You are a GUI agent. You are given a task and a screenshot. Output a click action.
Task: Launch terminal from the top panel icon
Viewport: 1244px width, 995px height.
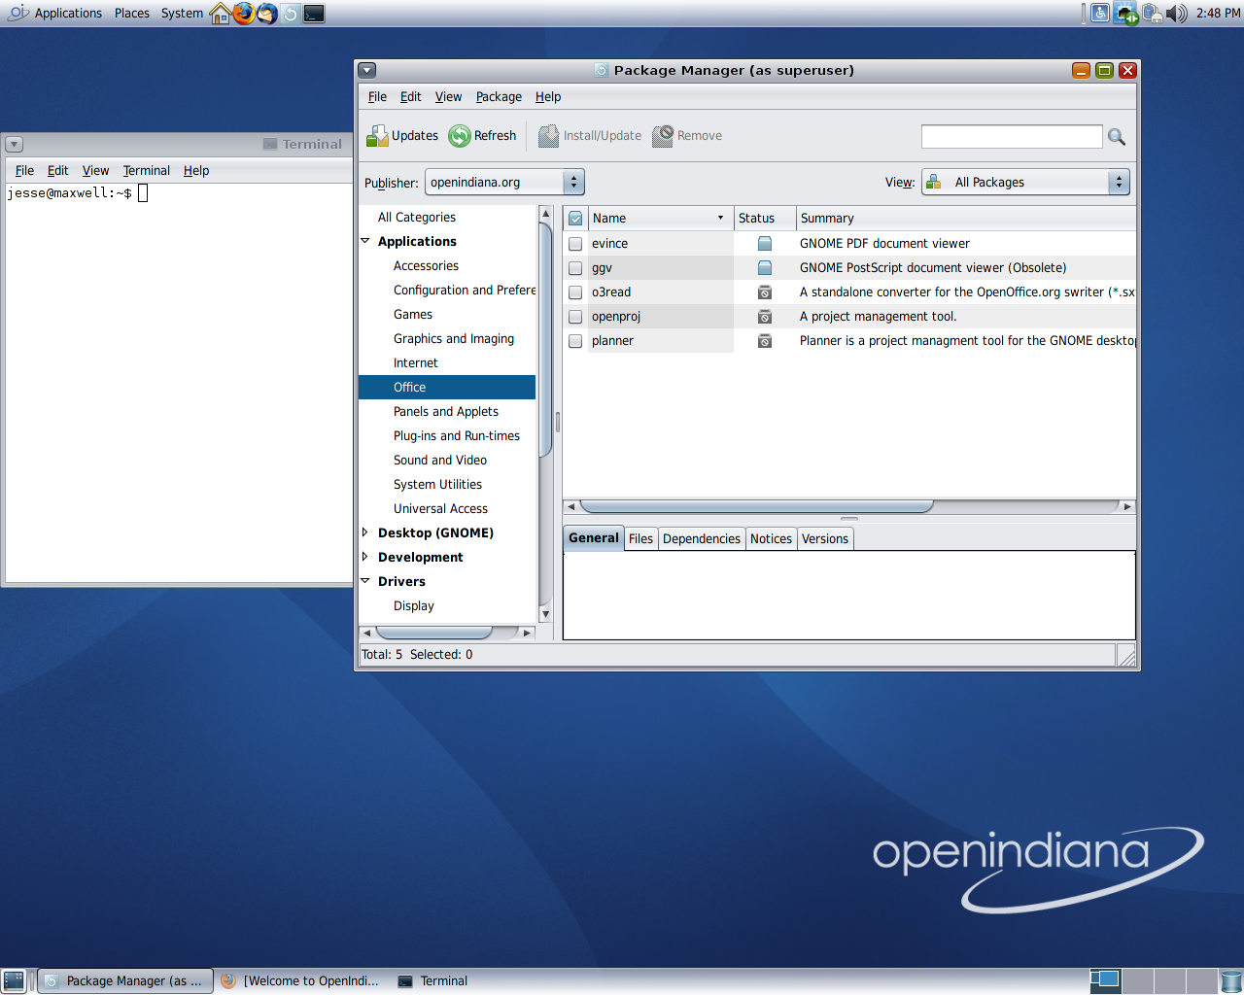pyautogui.click(x=314, y=13)
